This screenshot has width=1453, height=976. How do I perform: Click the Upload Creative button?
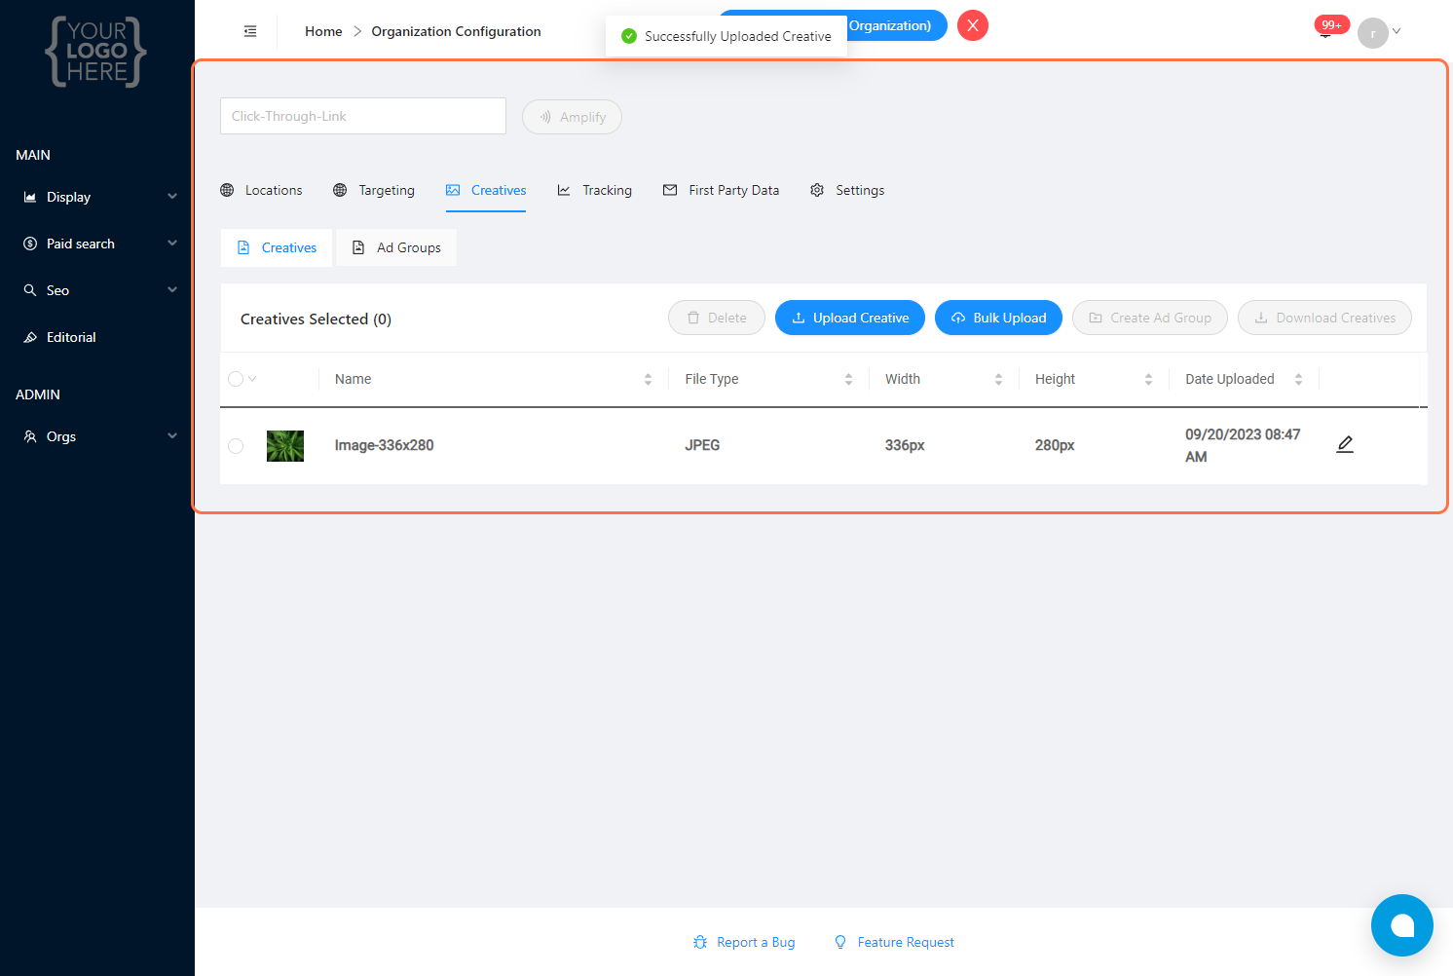(x=850, y=318)
